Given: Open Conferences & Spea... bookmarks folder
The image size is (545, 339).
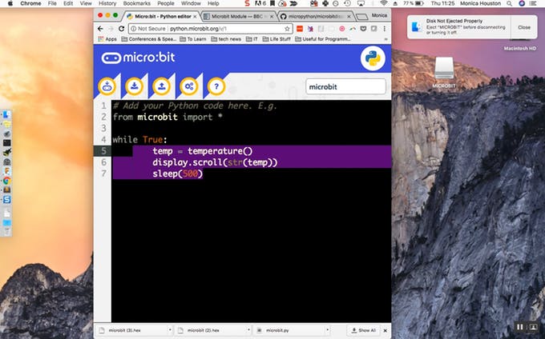Looking at the screenshot, I should [149, 39].
